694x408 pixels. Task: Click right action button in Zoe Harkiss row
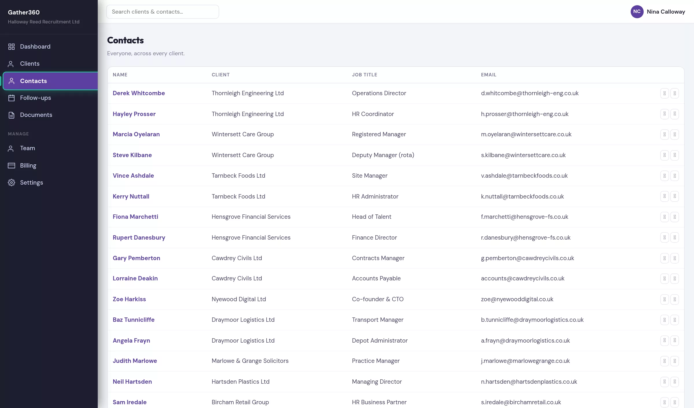coord(675,299)
